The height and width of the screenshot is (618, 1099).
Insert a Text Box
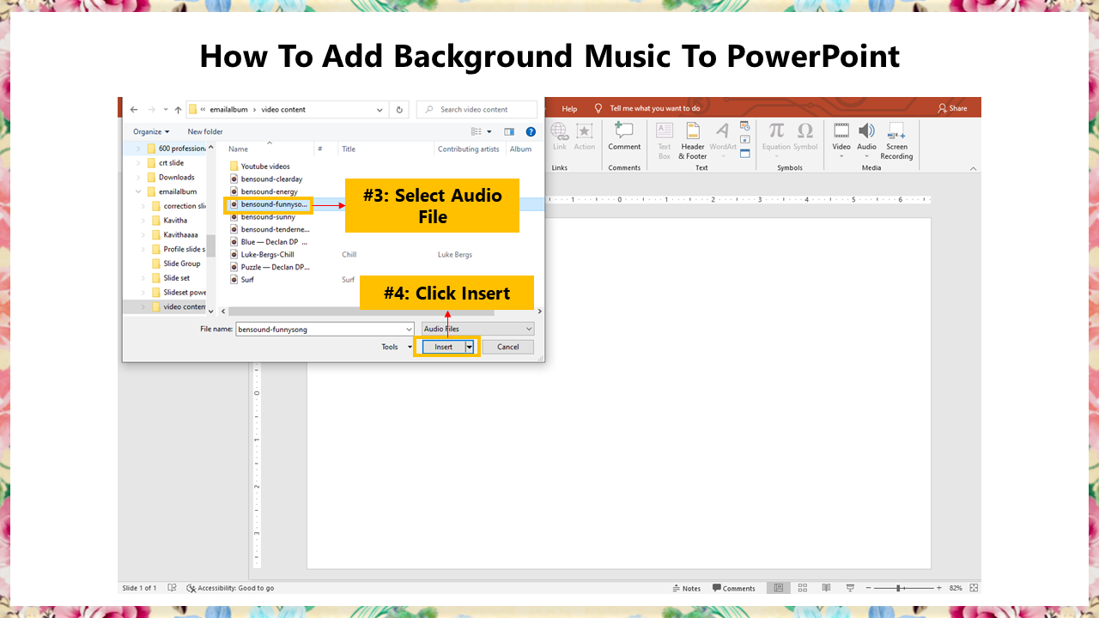point(665,141)
